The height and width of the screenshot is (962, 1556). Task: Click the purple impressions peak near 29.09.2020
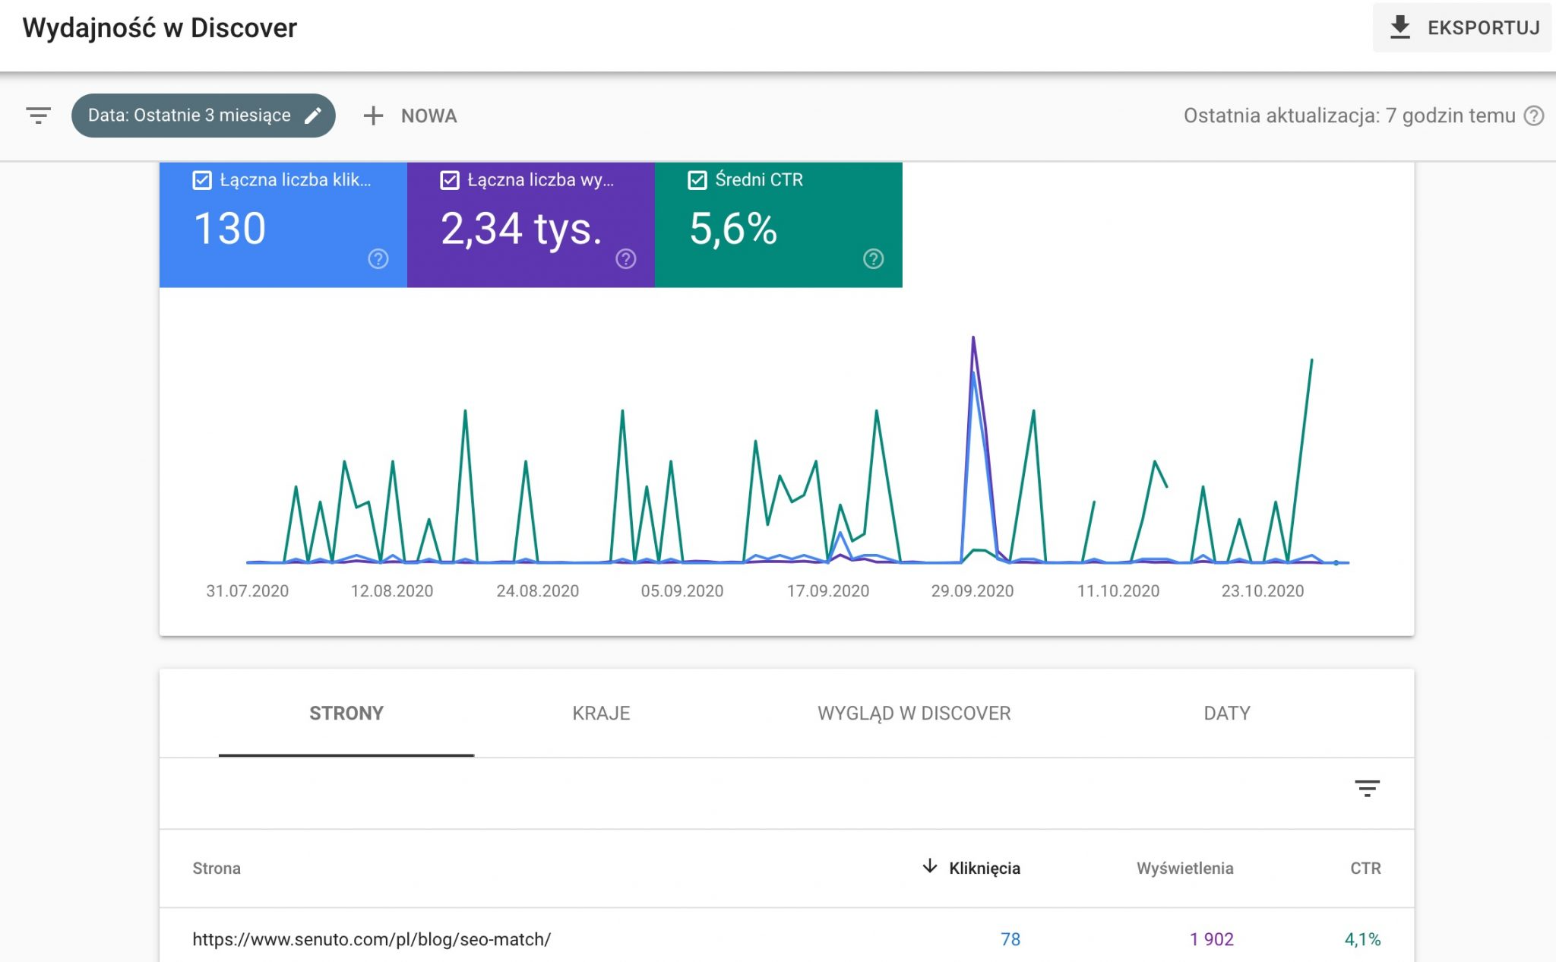click(x=973, y=338)
